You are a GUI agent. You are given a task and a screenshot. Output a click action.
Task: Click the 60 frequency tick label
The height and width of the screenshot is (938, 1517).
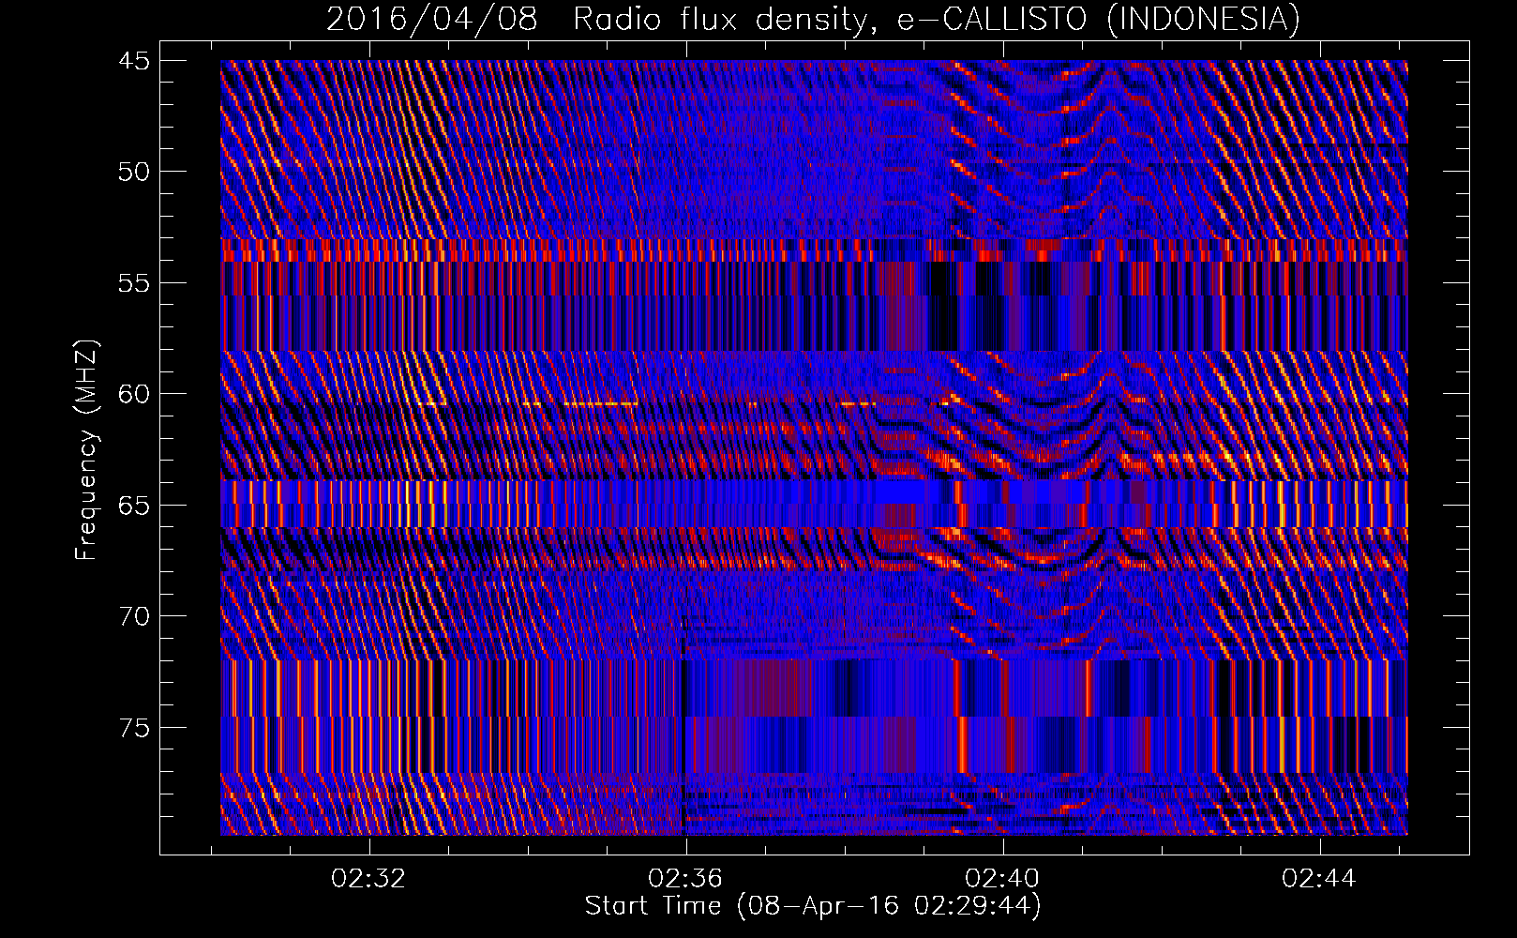coord(134,394)
